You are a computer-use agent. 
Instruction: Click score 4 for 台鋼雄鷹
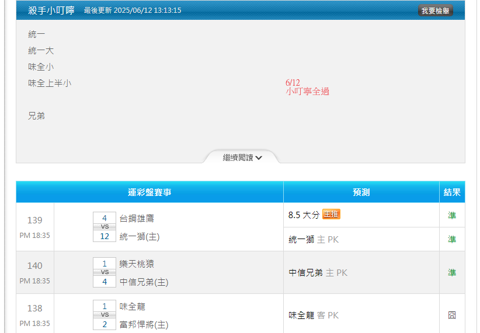(105, 218)
